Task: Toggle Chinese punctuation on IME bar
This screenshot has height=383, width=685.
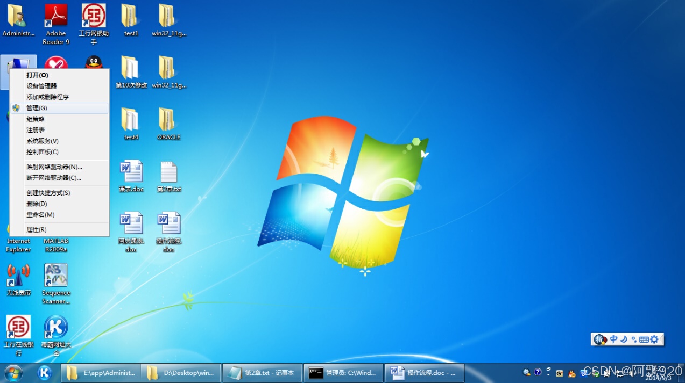Action: point(633,339)
